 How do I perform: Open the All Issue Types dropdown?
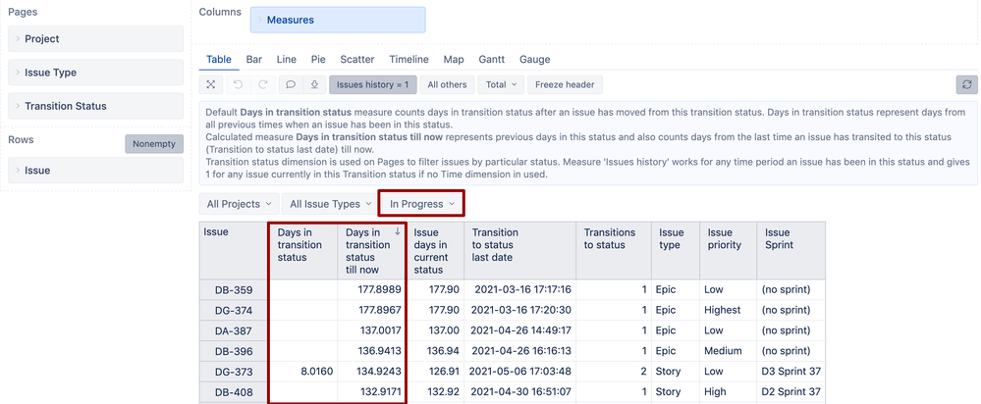(328, 204)
